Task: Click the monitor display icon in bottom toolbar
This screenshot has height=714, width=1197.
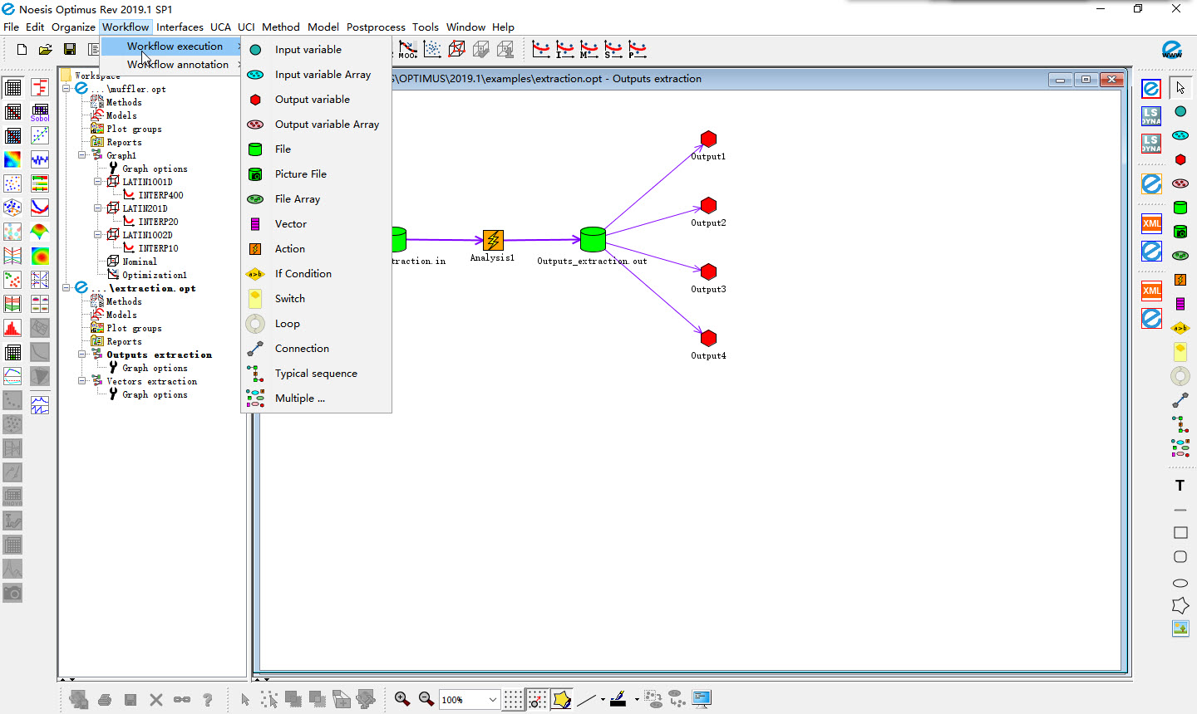Action: (x=702, y=699)
